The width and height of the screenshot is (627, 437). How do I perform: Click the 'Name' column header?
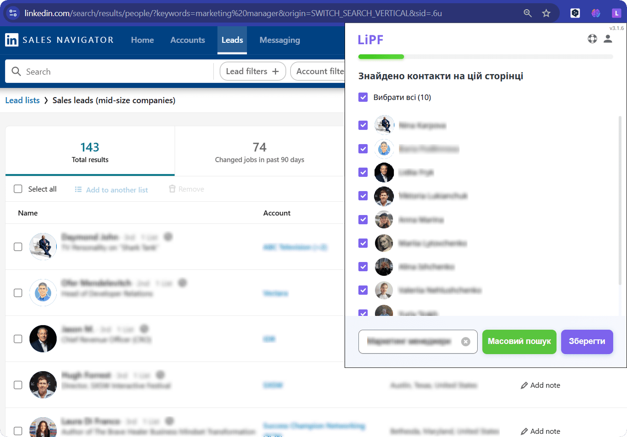point(28,213)
